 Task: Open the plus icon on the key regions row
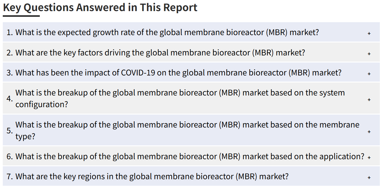coord(369,177)
